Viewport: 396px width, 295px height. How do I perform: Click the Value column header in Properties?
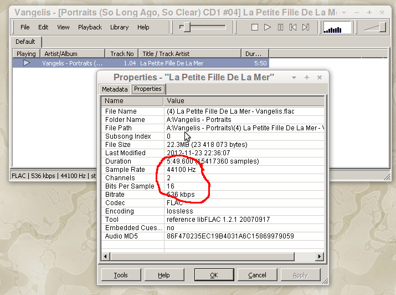[x=244, y=100]
